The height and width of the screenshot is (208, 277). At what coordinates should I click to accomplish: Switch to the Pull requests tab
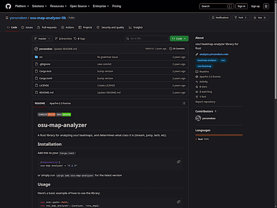click(x=47, y=27)
